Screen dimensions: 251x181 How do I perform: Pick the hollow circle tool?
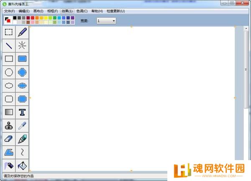pos(9,72)
